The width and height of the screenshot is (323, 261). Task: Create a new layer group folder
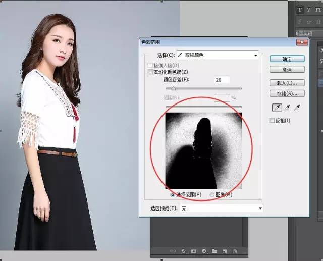tap(214, 251)
